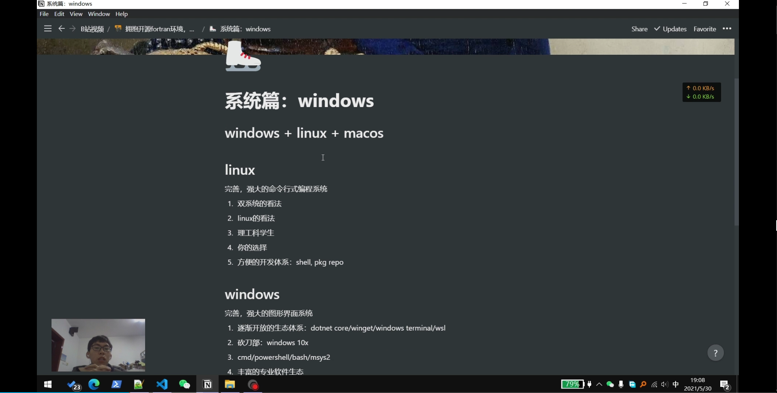Open the File menu
Image resolution: width=777 pixels, height=393 pixels.
pyautogui.click(x=44, y=14)
